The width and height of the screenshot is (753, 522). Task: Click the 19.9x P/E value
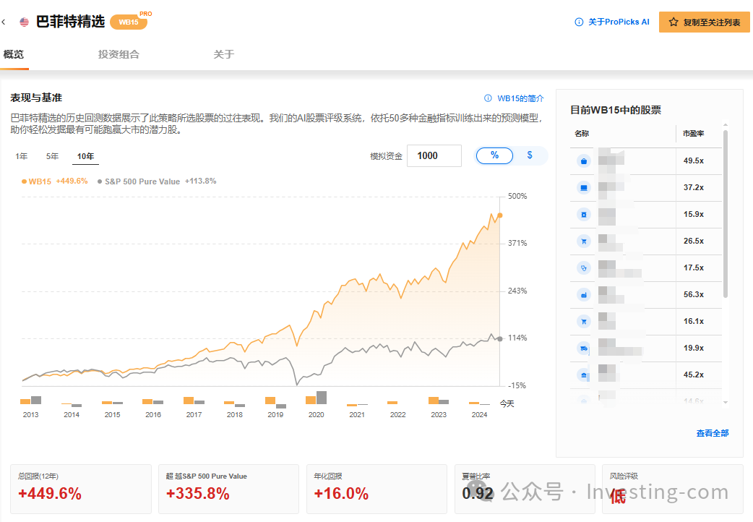pos(694,348)
